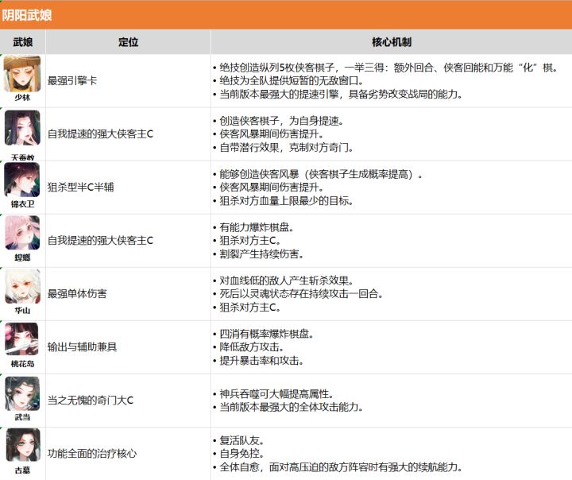Screen dimensions: 572x480
Task: Click the 古墓 character portrait
Action: [x=22, y=446]
